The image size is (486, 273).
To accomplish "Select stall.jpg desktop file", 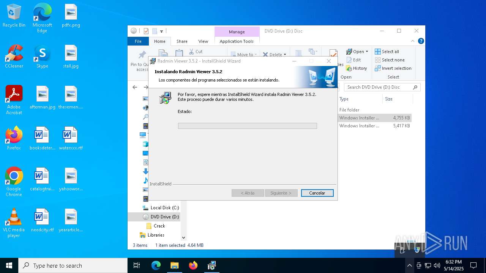I will 71,56.
